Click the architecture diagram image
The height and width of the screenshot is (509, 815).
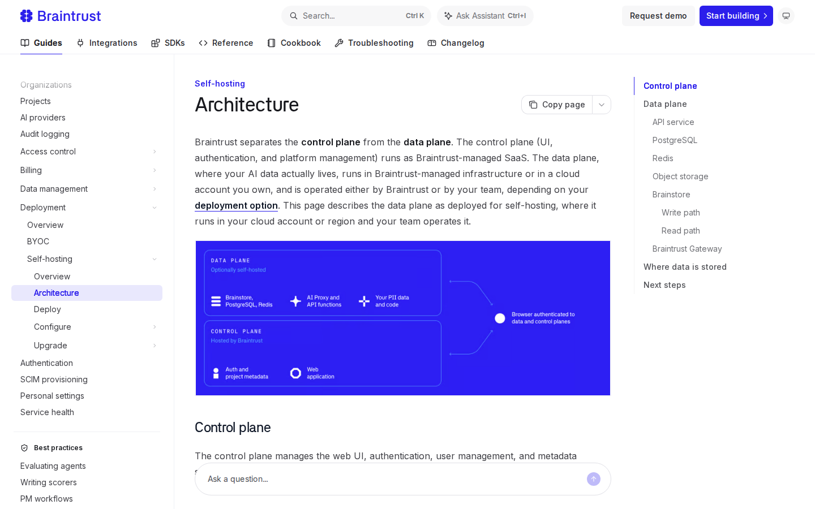(403, 318)
